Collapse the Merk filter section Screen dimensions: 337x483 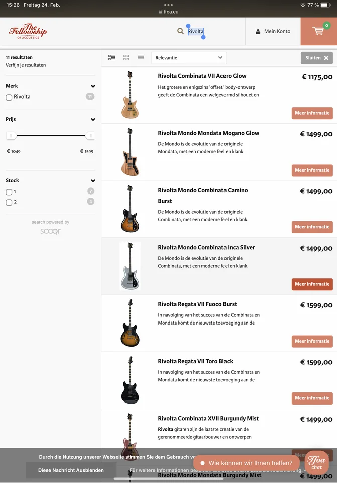[x=93, y=86]
